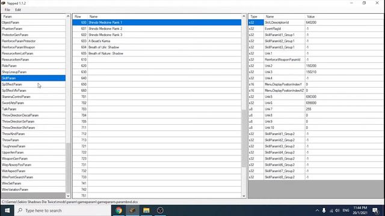
Task: Select SpEffectParam in the list
Action: click(x=33, y=84)
